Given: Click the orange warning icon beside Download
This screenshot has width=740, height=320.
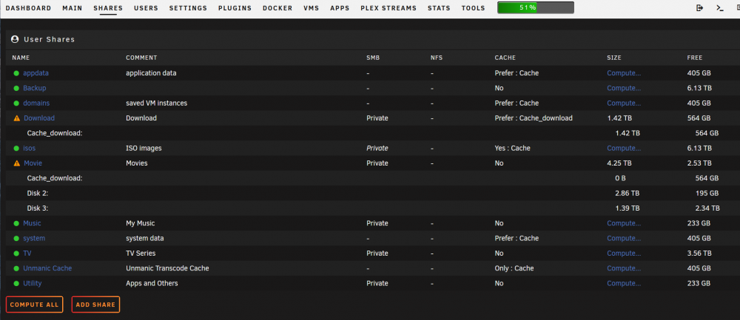Looking at the screenshot, I should coord(17,118).
